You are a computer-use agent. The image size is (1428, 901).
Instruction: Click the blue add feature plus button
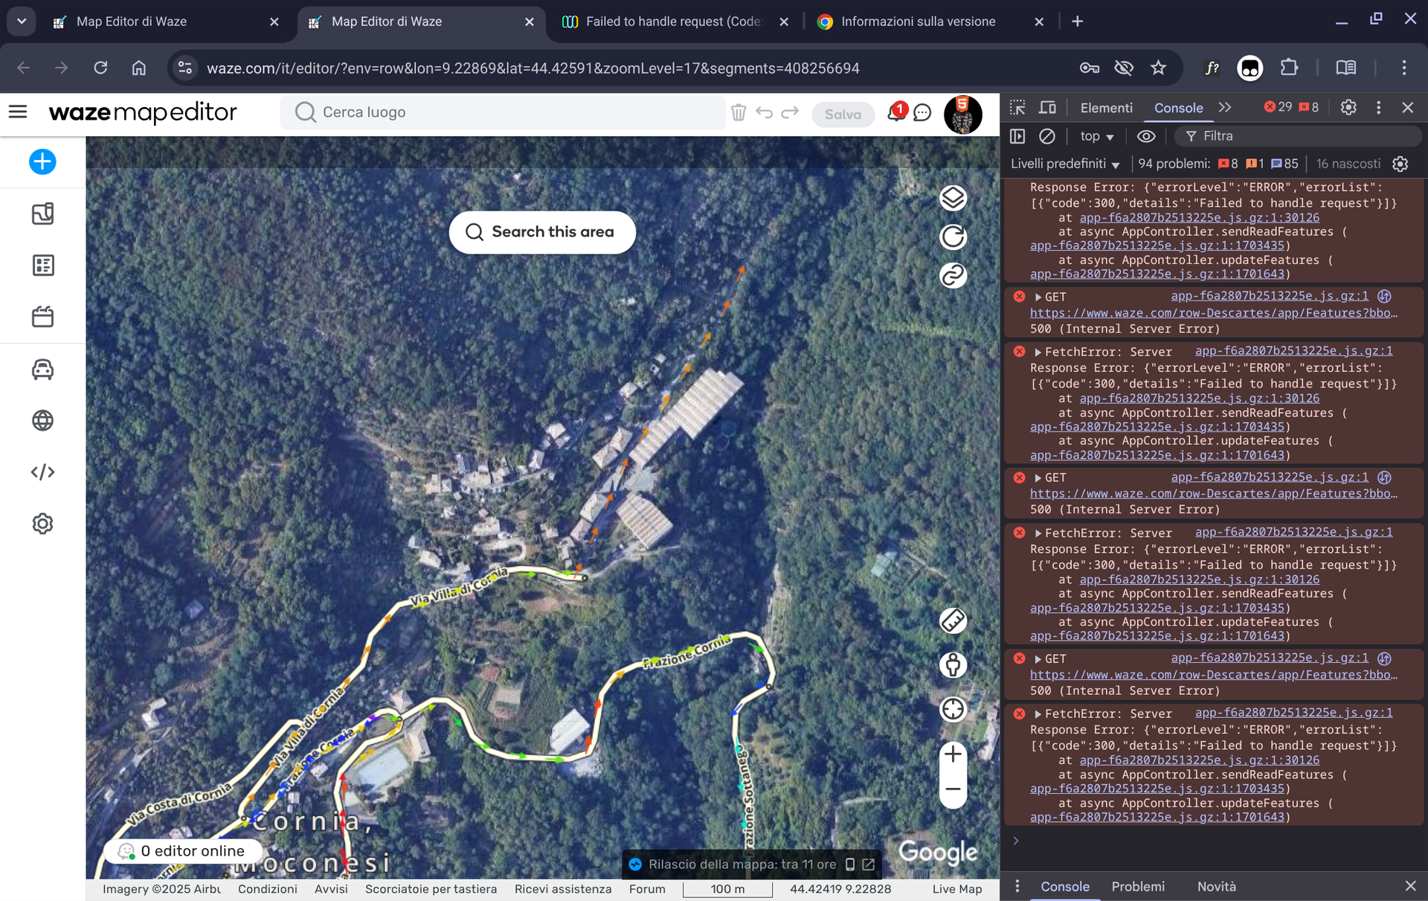tap(42, 161)
